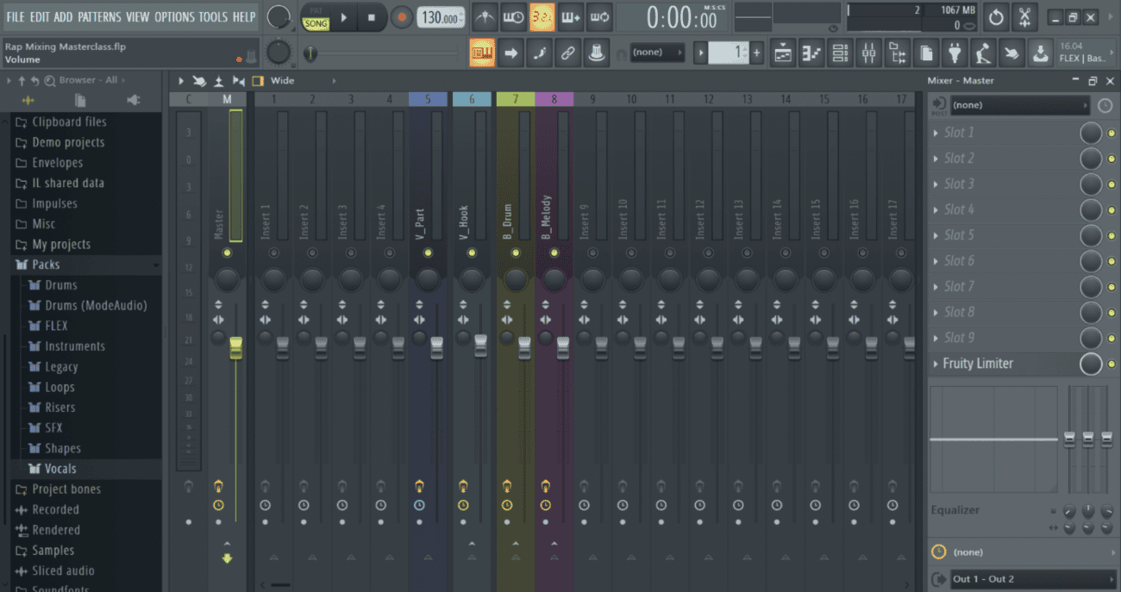Viewport: 1121px width, 592px height.
Task: Click the Record transport button
Action: [400, 17]
